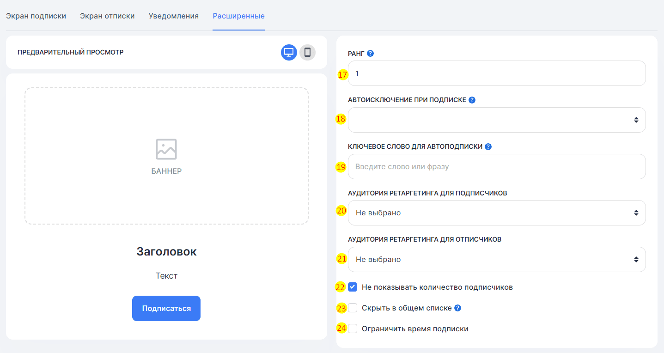The width and height of the screenshot is (664, 353).
Task: Focus the keyword field Введите слово или фразу
Action: [x=497, y=166]
